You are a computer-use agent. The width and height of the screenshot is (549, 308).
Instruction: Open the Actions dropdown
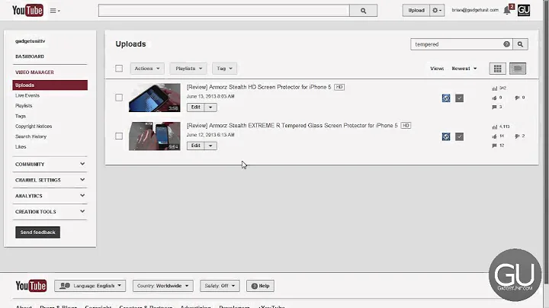(x=147, y=69)
